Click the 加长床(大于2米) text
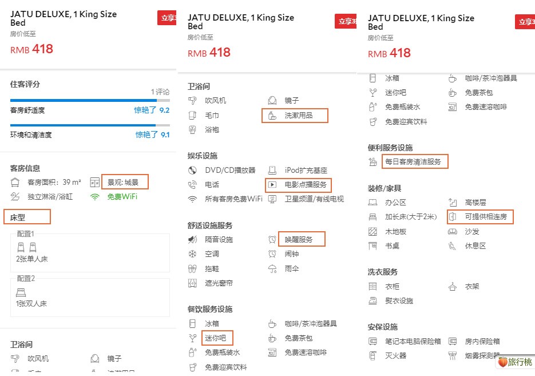535x376 pixels. coord(411,217)
